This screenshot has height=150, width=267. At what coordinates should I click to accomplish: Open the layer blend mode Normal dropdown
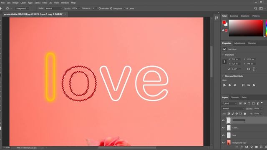[233, 108]
